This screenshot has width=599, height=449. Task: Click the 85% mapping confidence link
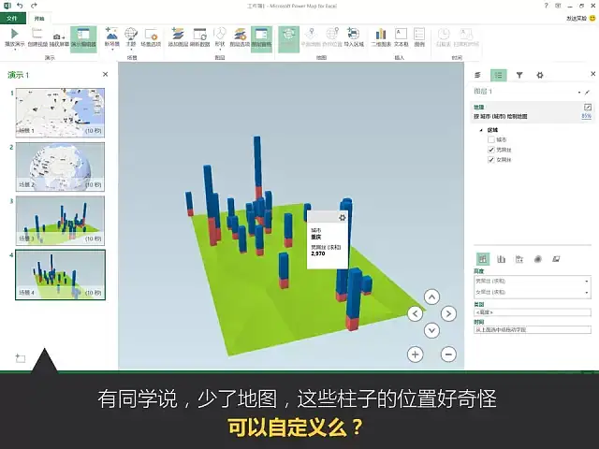pos(586,116)
